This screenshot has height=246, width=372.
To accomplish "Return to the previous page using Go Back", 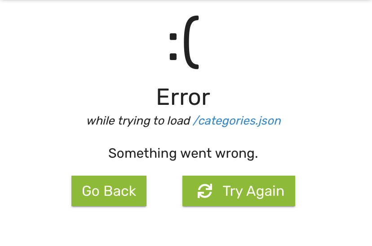I will pos(109,191).
